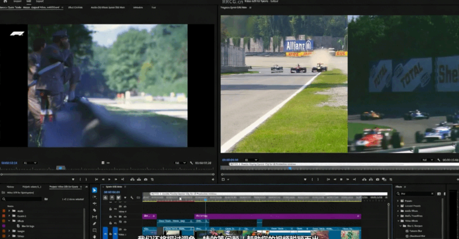Image resolution: width=459 pixels, height=239 pixels.
Task: Switch to the History panel tab
Action: pos(10,187)
